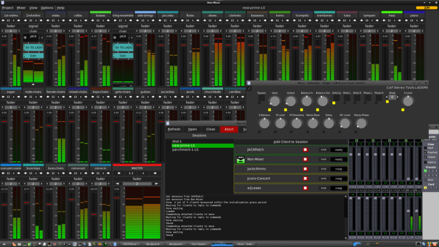Open the signal dropdown on 2ndviolins strip

point(32,26)
